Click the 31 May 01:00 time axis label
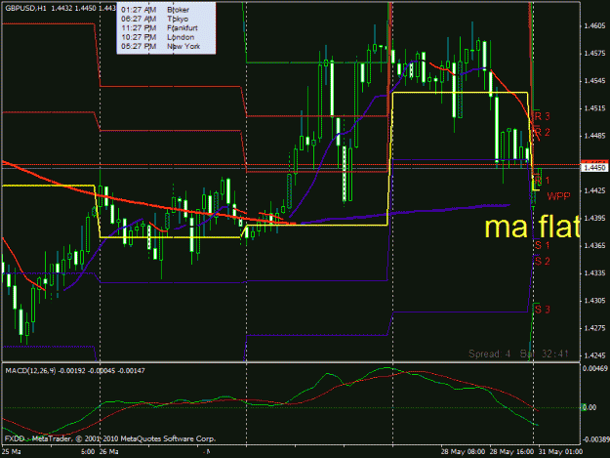This screenshot has width=610, height=458. (x=560, y=452)
